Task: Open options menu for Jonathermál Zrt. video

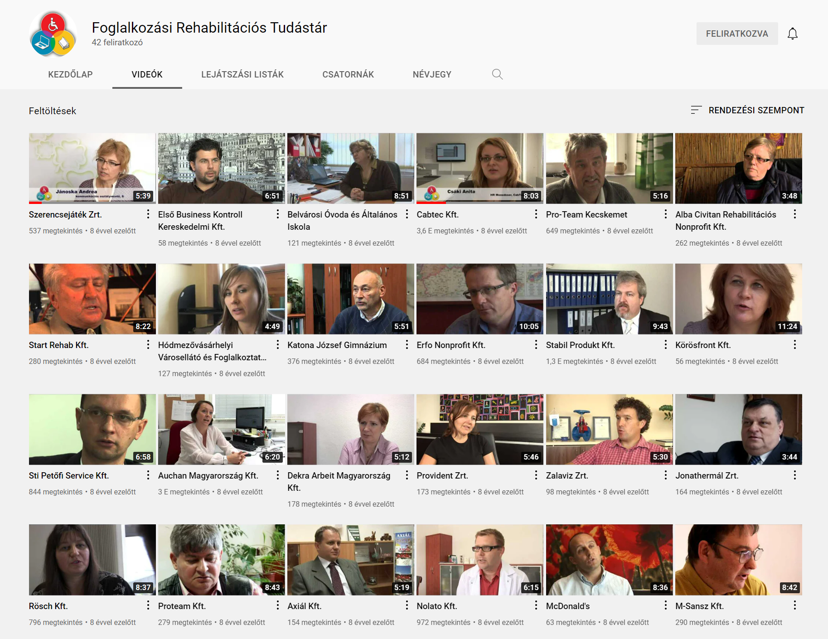Action: [x=794, y=475]
